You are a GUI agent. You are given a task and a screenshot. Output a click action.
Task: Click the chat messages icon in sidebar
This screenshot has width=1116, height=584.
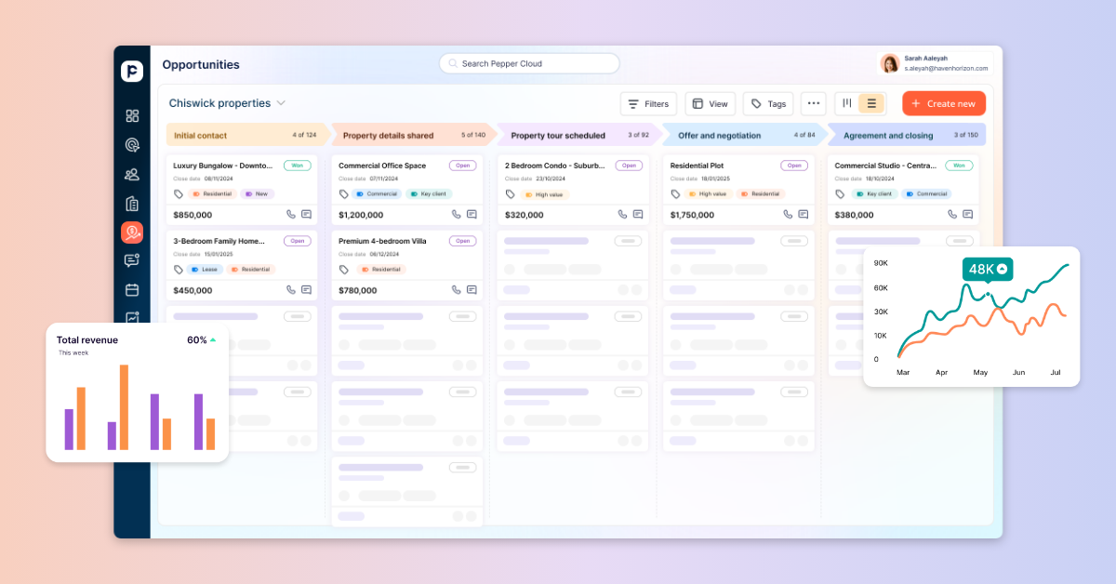[x=132, y=260]
